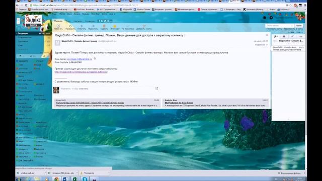Screen dimensions: 322x181
Task: Click the Проверить (check mail) refresh icon
Action: (70, 26)
